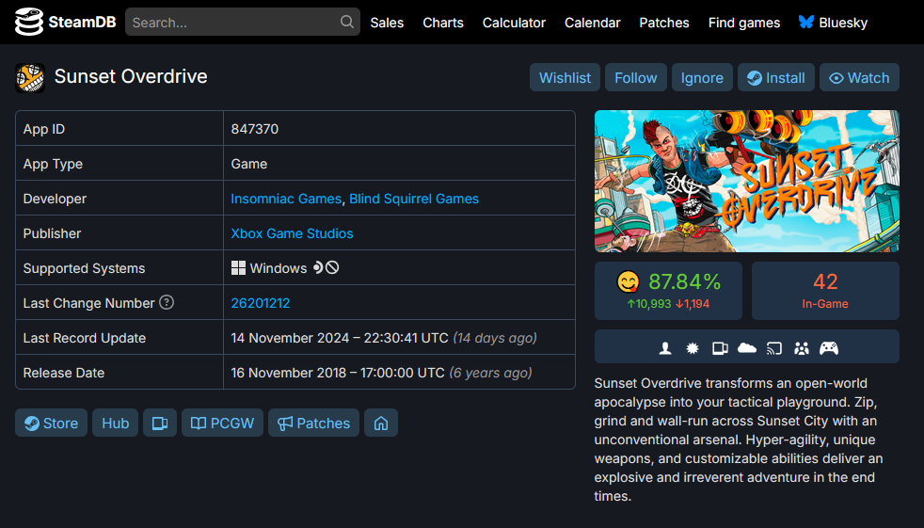Click the search magnifier icon
This screenshot has width=924, height=528.
[347, 22]
